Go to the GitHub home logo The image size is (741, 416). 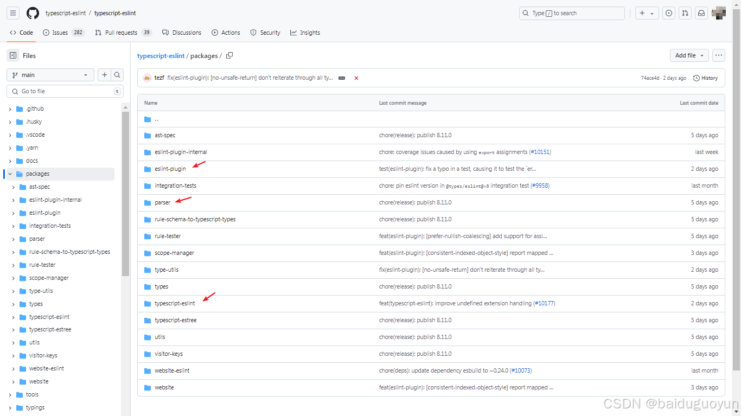(33, 13)
